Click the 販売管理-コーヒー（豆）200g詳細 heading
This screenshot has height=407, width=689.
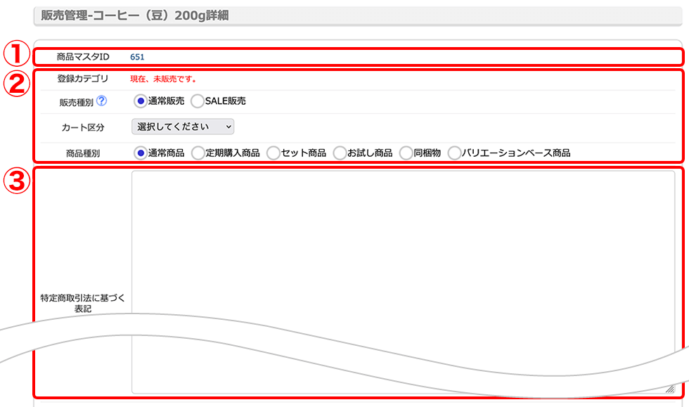click(x=134, y=16)
